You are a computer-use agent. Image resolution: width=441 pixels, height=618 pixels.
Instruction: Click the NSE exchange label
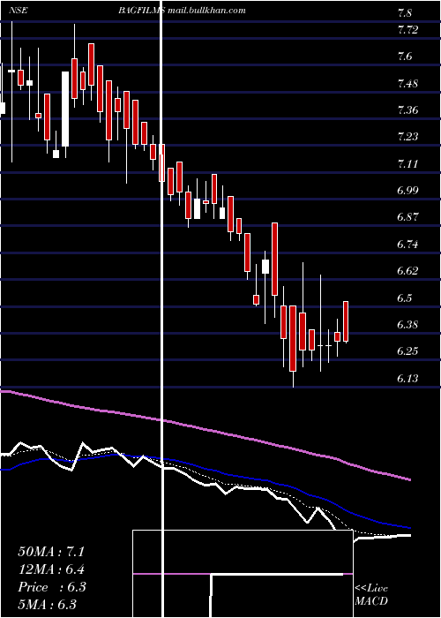[18, 11]
